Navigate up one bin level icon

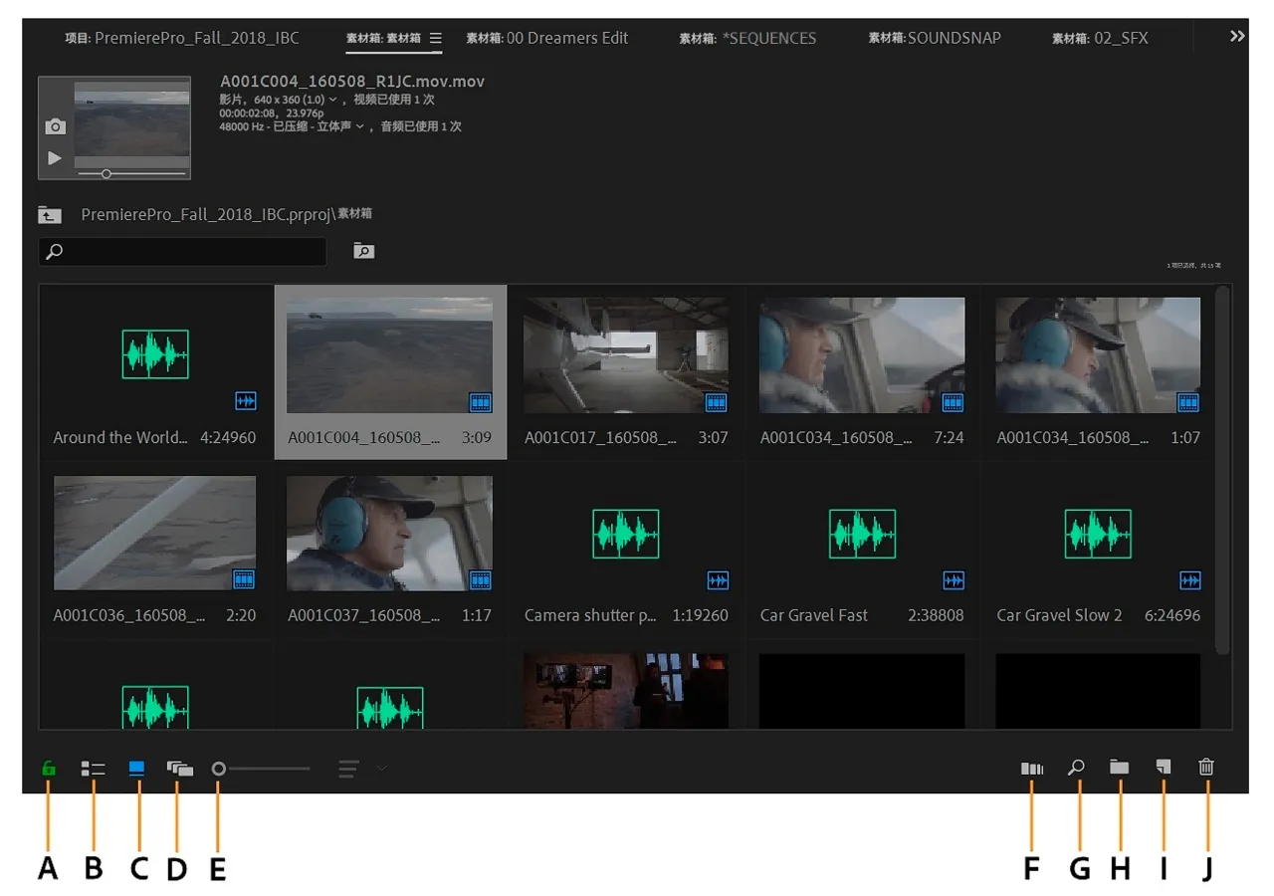coord(50,215)
